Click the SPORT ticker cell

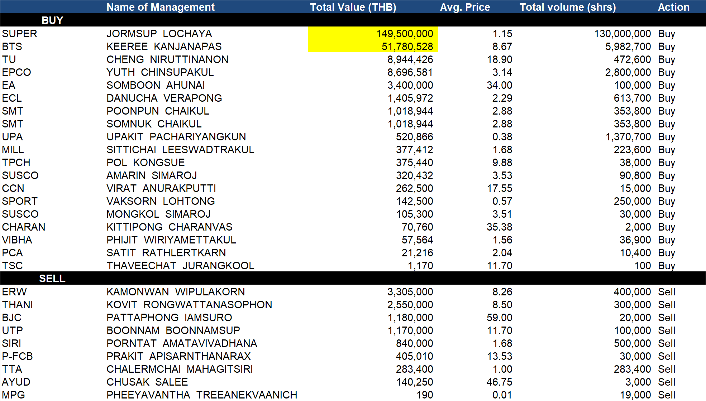[x=20, y=201]
